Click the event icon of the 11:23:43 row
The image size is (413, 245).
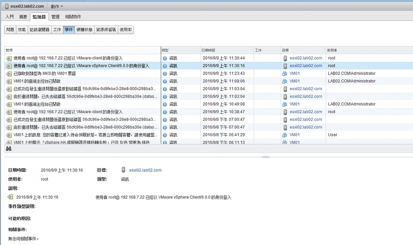tap(9, 74)
